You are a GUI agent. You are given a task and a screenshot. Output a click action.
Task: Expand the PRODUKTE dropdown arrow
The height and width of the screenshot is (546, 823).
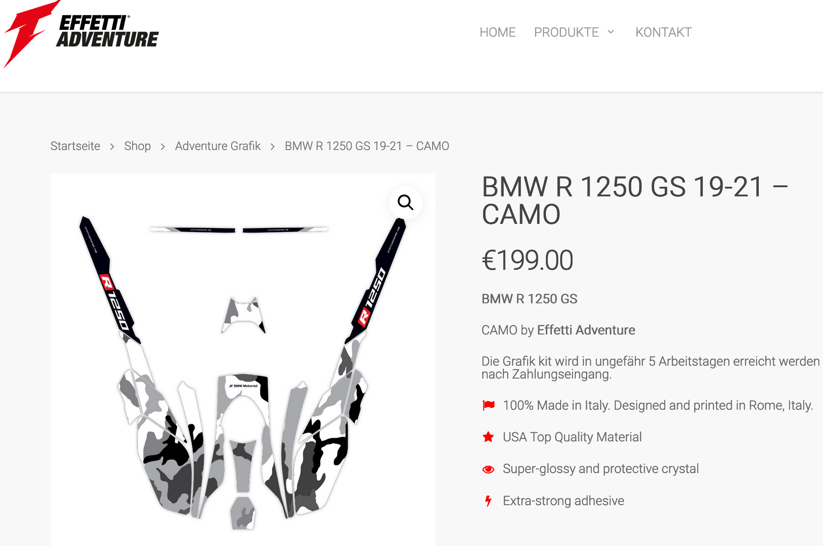(611, 32)
